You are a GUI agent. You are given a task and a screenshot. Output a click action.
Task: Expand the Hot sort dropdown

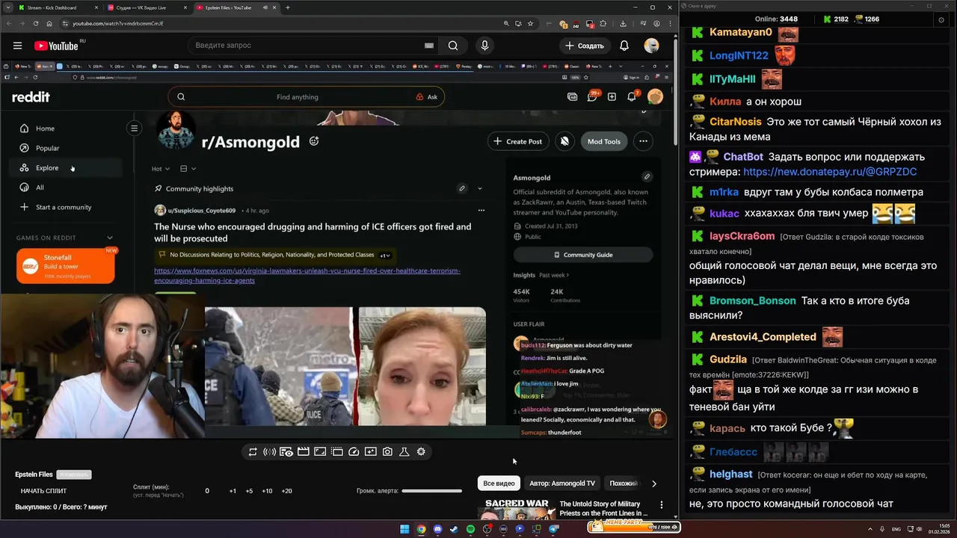161,169
